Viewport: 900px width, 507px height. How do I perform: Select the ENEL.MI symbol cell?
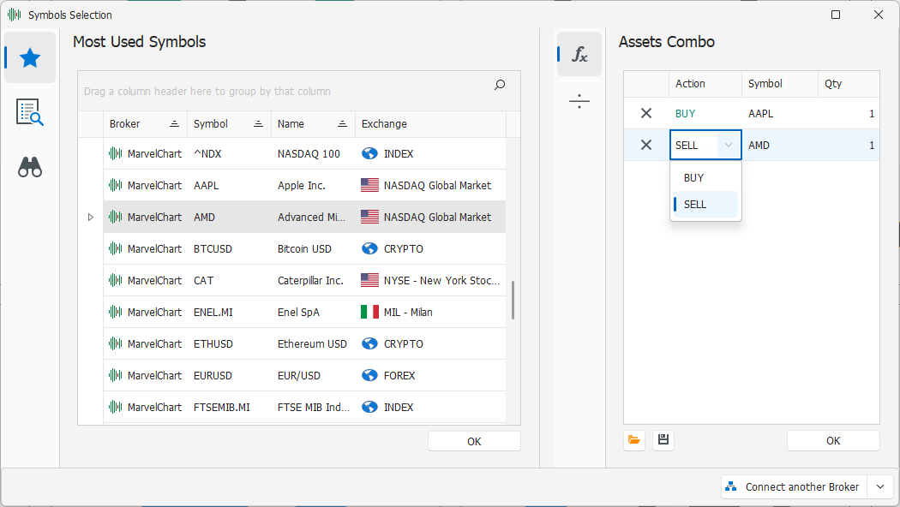(x=229, y=312)
